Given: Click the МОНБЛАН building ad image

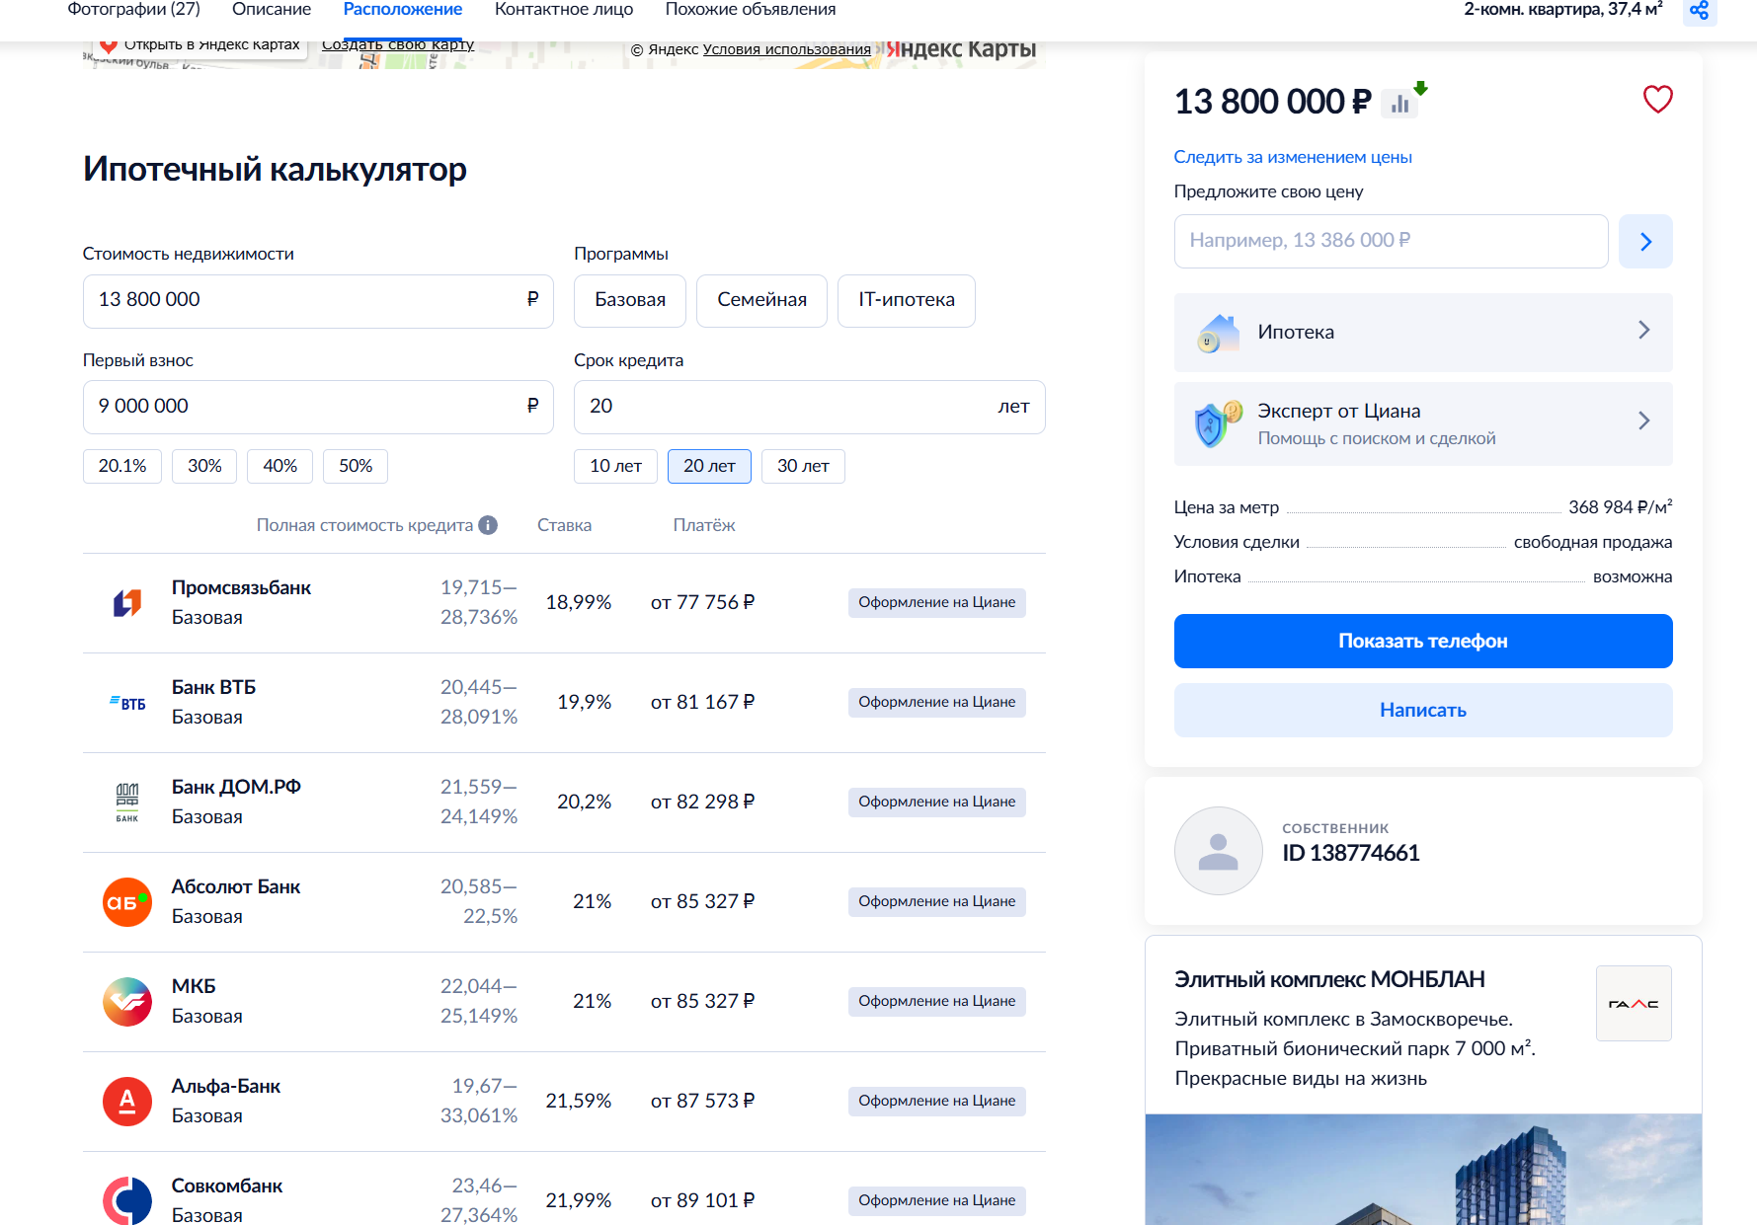Looking at the screenshot, I should tap(1423, 1170).
